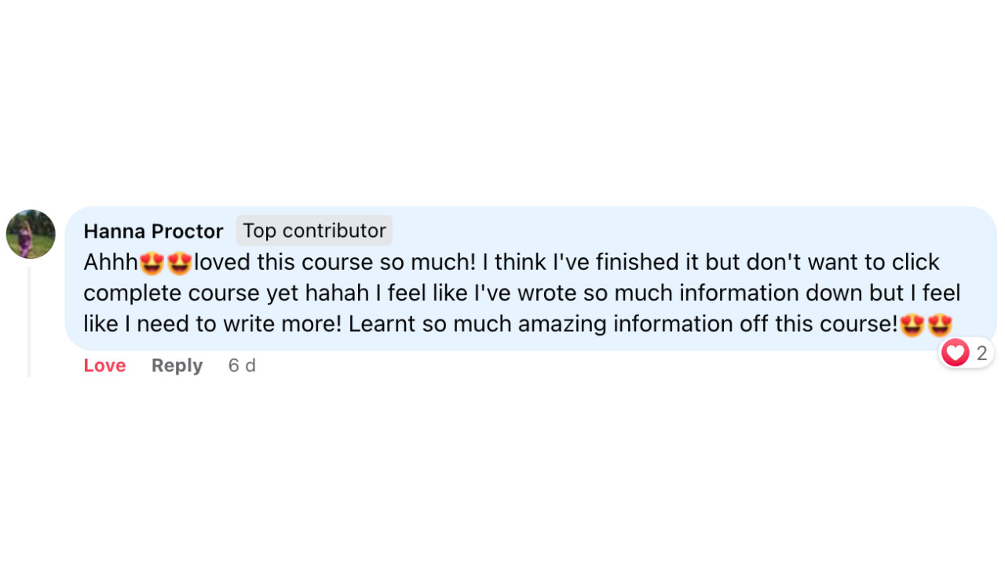The height and width of the screenshot is (565, 1005).
Task: Open Hanna Proctor's profile picture
Action: point(31,234)
